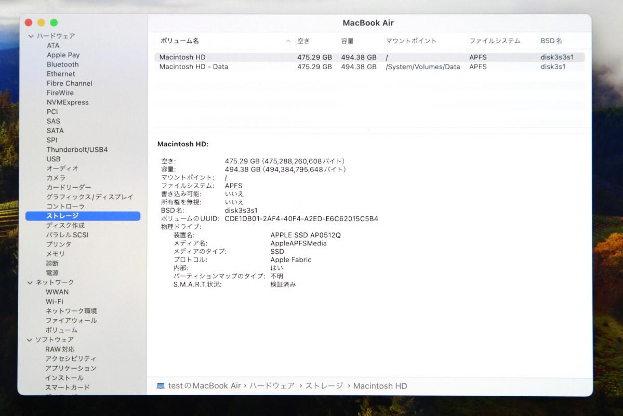
Task: Select RAW対応 under ソフトウェア
Action: (60, 349)
